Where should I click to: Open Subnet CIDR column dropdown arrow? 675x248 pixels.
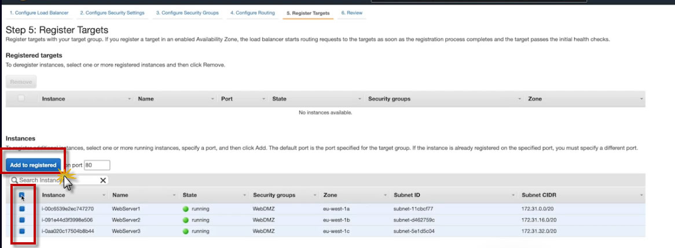tap(641, 195)
